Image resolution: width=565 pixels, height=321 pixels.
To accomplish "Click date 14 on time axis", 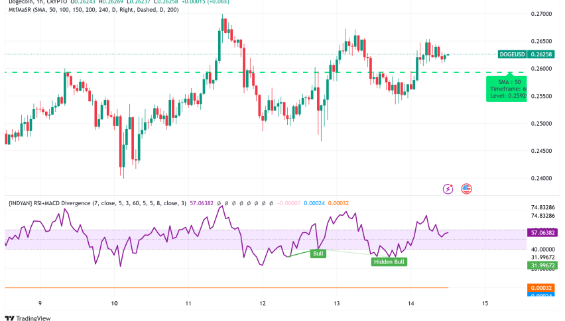I will click(410, 303).
